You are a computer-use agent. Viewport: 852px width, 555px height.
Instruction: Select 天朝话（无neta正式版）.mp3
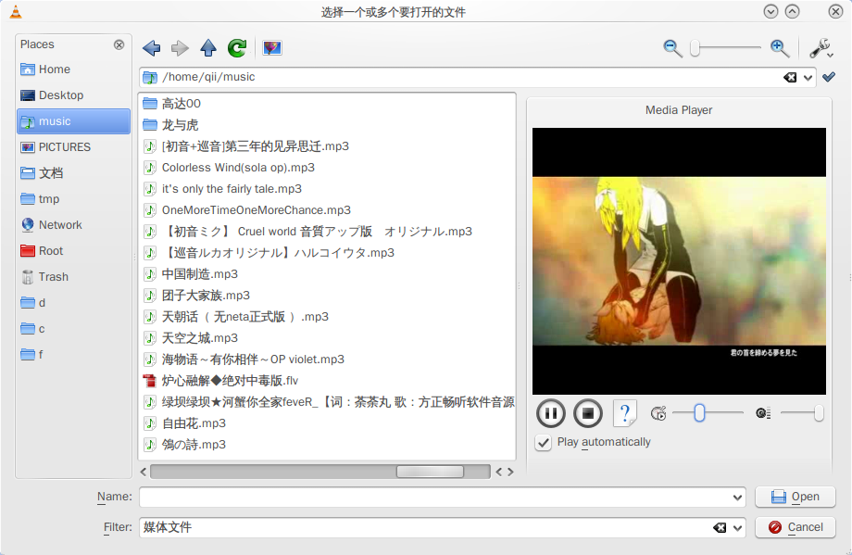click(x=235, y=316)
